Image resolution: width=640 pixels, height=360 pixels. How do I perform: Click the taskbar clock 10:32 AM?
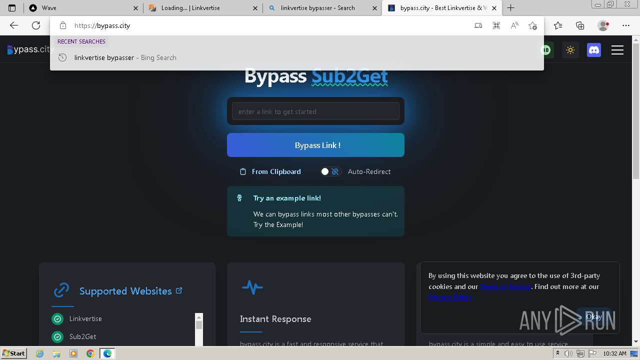pyautogui.click(x=614, y=353)
